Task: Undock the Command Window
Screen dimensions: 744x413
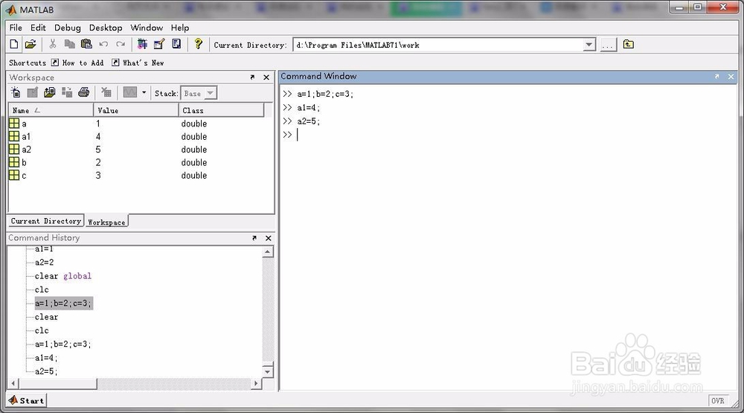Action: [717, 76]
